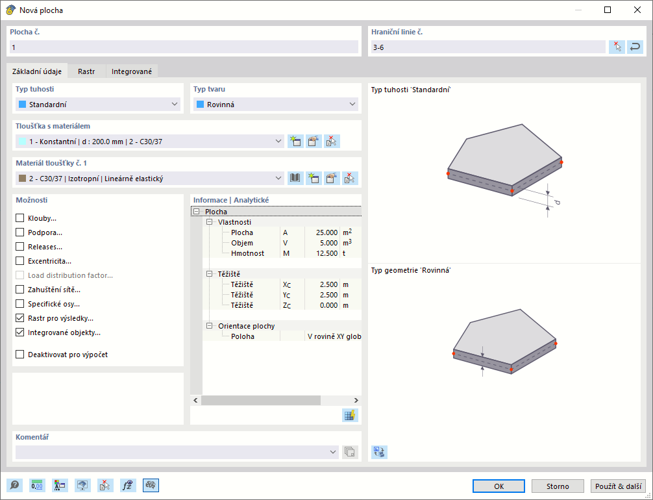Click the horizontal scrollbar thumb in info panel
The height and width of the screenshot is (500, 653).
[x=261, y=401]
